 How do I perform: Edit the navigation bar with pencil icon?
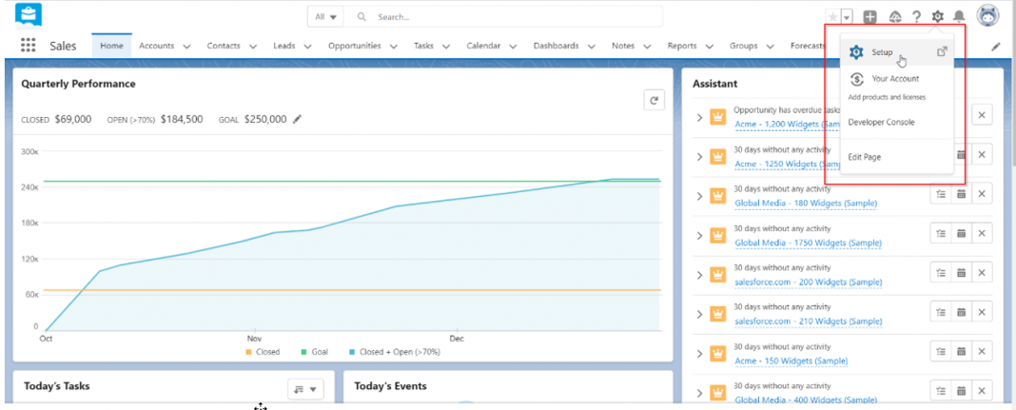[995, 46]
